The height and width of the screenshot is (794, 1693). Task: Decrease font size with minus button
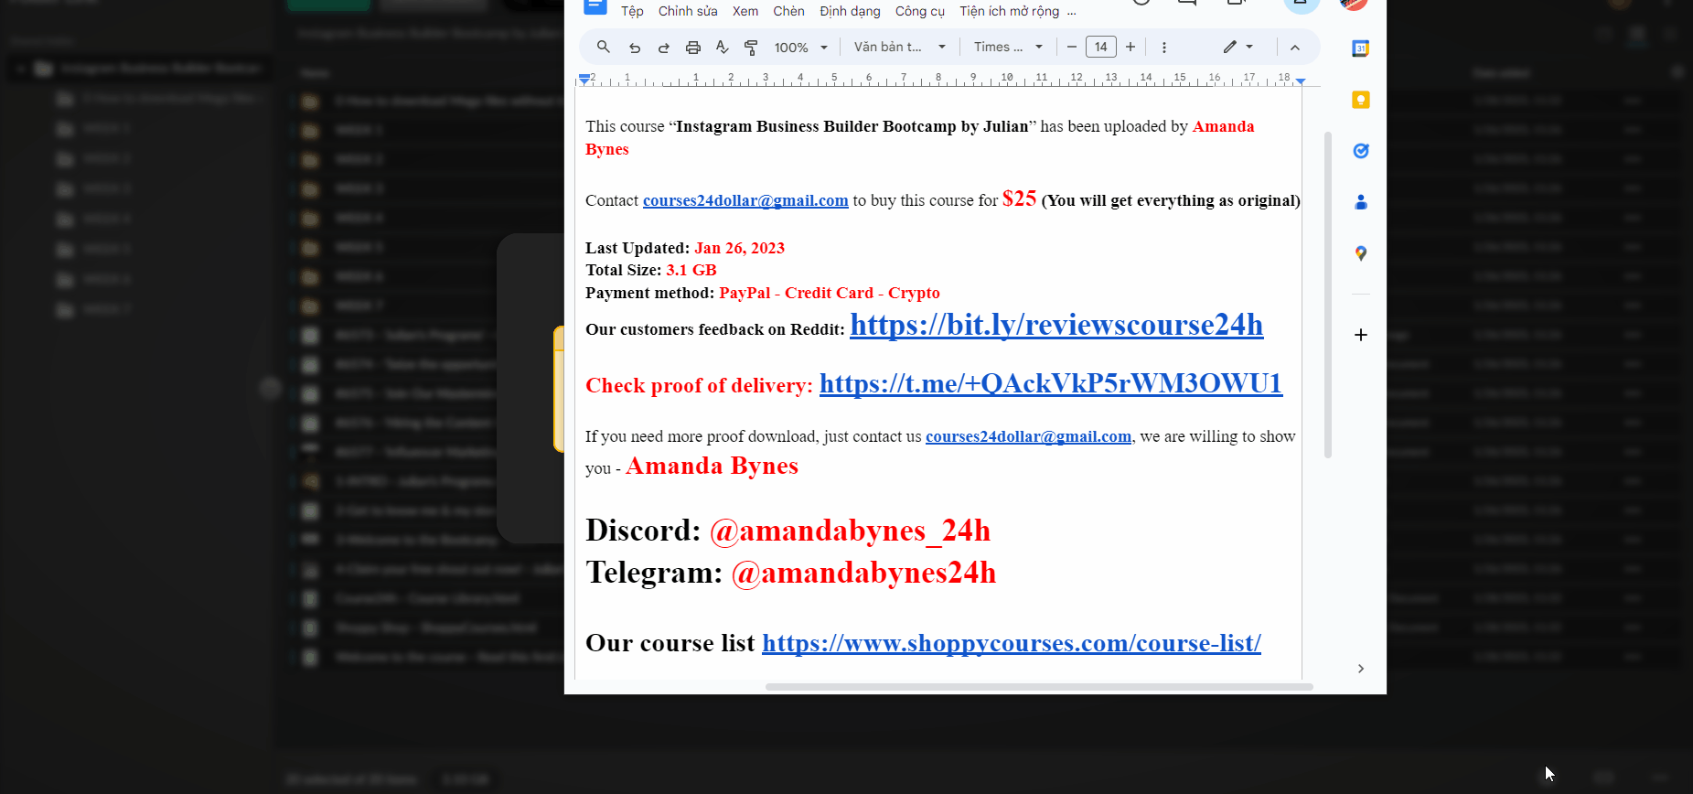[x=1071, y=47]
